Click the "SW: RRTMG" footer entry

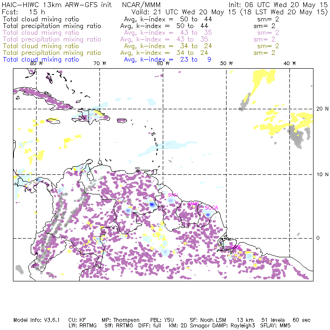click(x=119, y=326)
